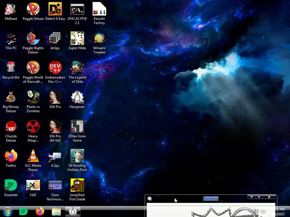Open Firefox from the taskbar
290x217 pixels.
(x=40, y=211)
